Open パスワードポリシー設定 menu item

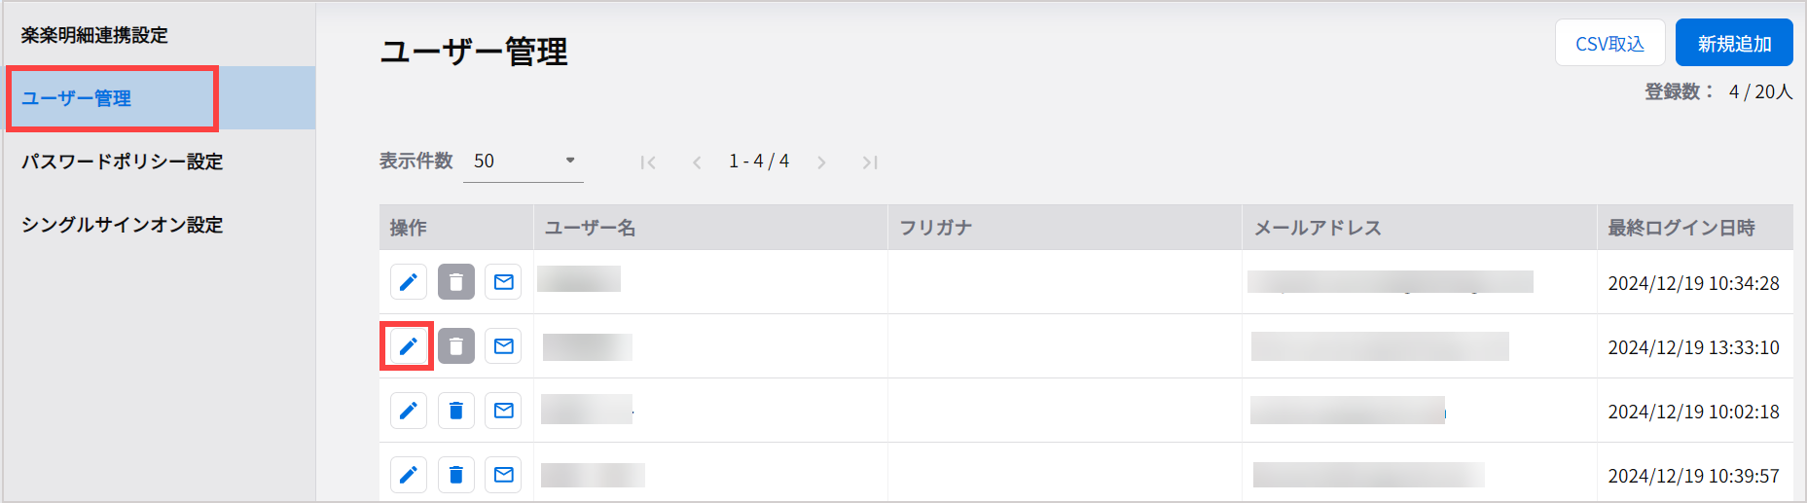click(123, 162)
